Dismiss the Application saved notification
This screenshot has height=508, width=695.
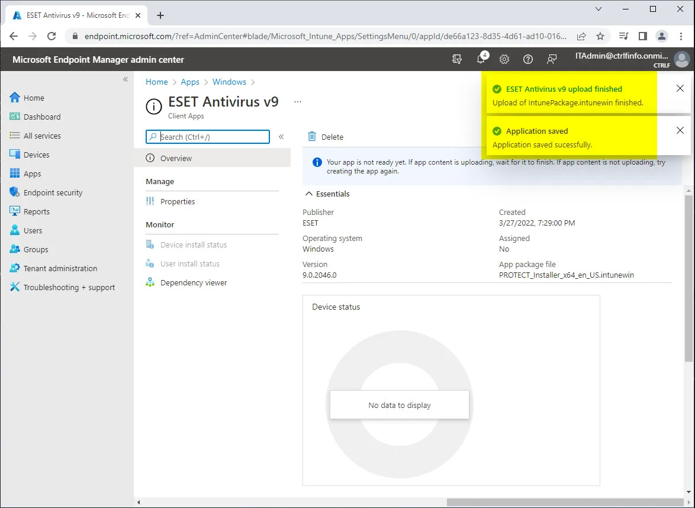[680, 130]
